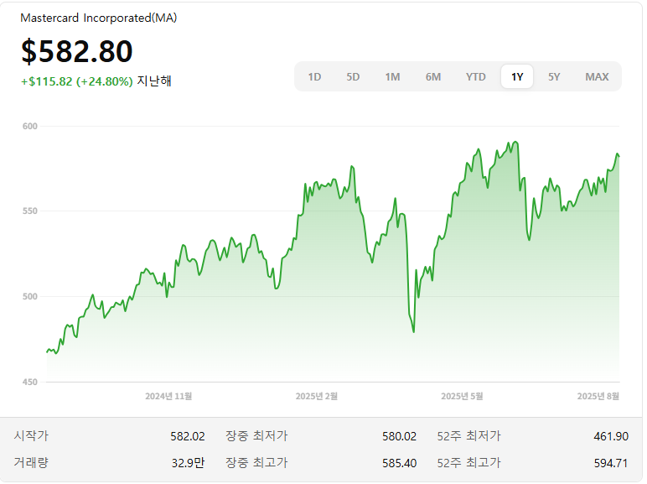647x484 pixels.
Task: Show the 6M price history
Action: point(433,77)
